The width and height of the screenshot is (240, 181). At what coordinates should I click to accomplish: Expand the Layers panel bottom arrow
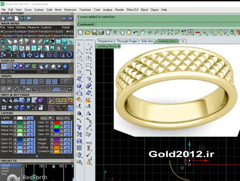(37, 156)
